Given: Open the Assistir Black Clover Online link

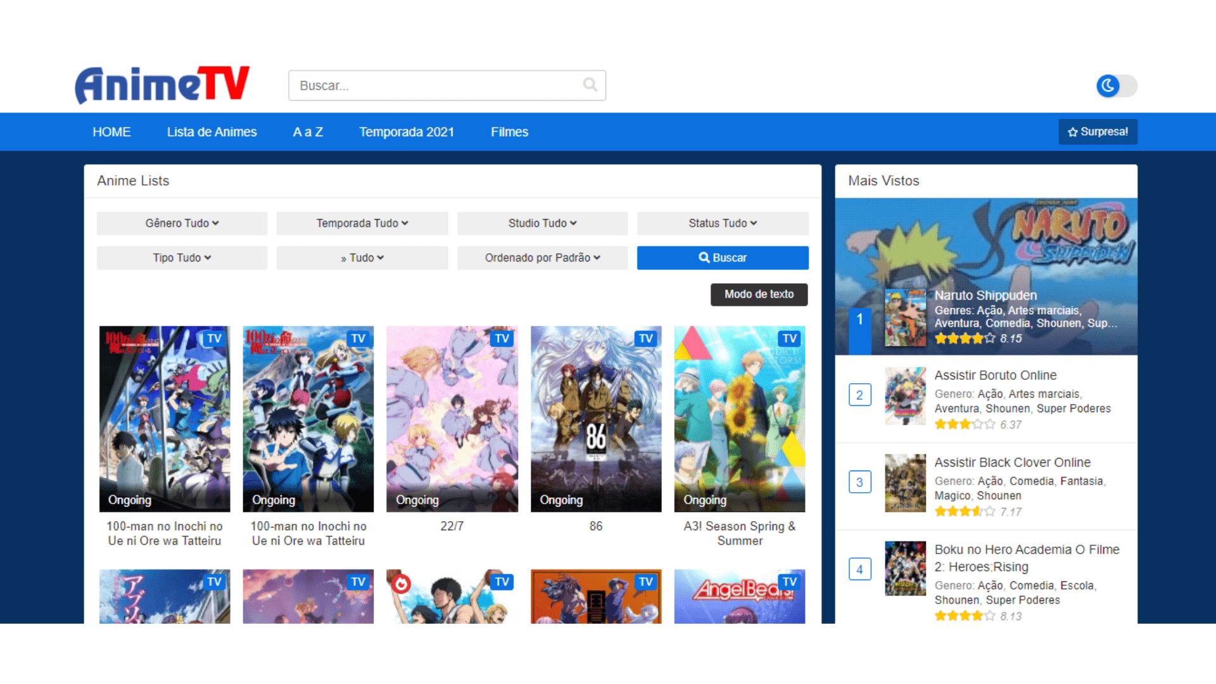Looking at the screenshot, I should click(1012, 462).
